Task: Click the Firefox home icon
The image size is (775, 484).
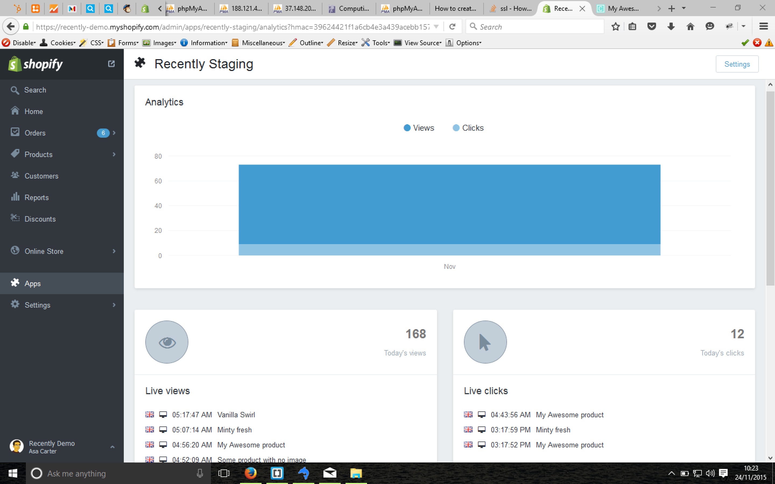Action: click(690, 27)
